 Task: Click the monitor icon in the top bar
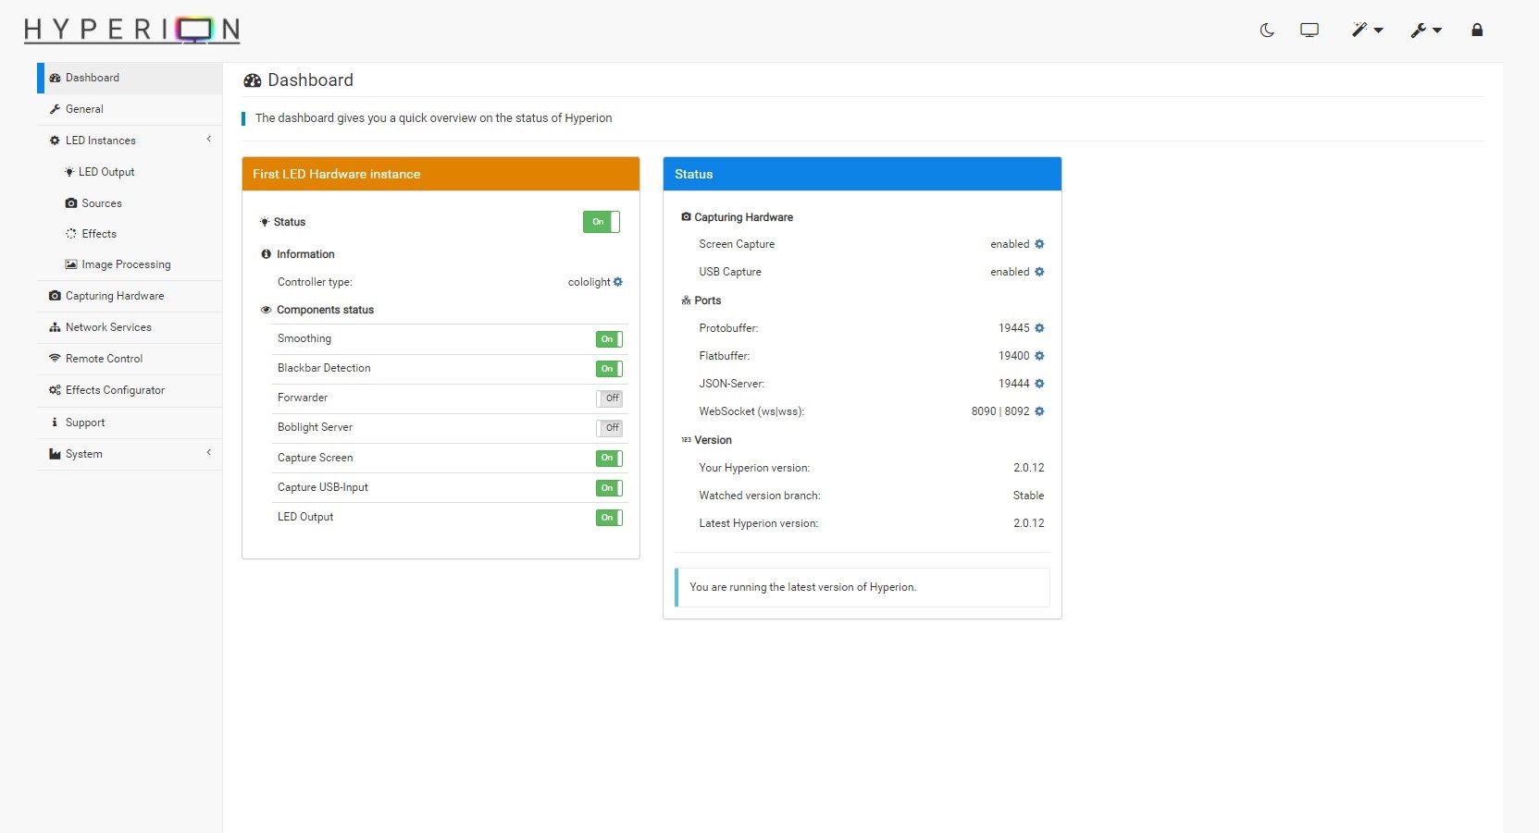click(x=1309, y=31)
